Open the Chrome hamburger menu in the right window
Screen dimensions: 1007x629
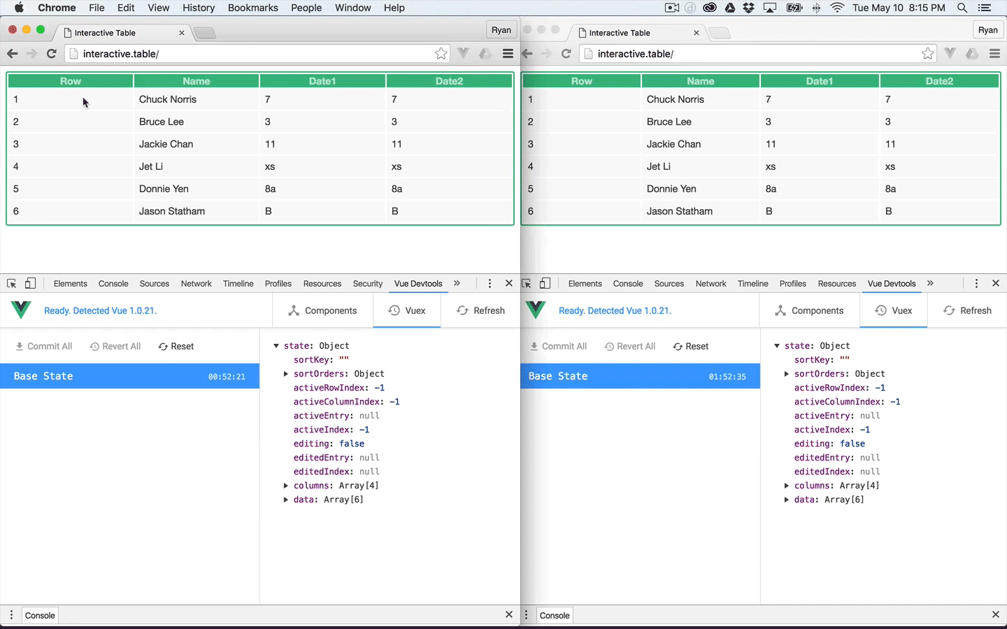(x=994, y=54)
